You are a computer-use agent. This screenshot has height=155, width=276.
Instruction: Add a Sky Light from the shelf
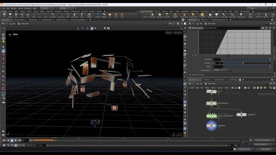tap(210, 15)
